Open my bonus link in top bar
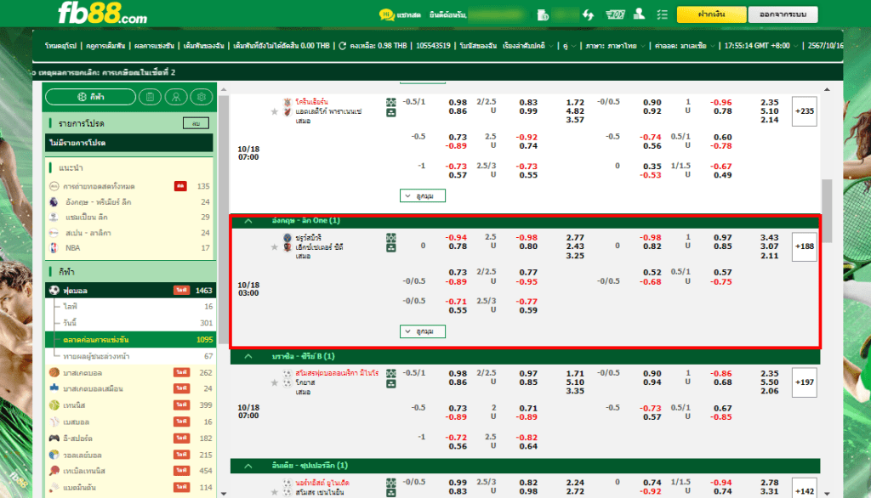This screenshot has width=871, height=498. (478, 46)
